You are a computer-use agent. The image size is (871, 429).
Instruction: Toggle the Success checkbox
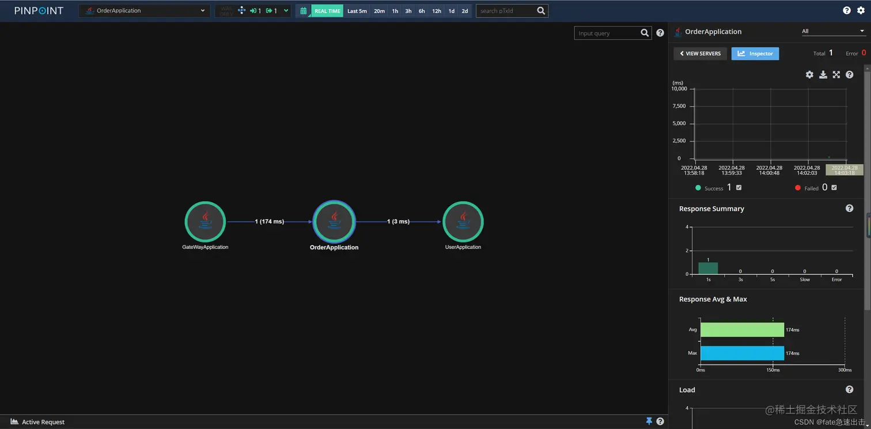[x=739, y=188]
